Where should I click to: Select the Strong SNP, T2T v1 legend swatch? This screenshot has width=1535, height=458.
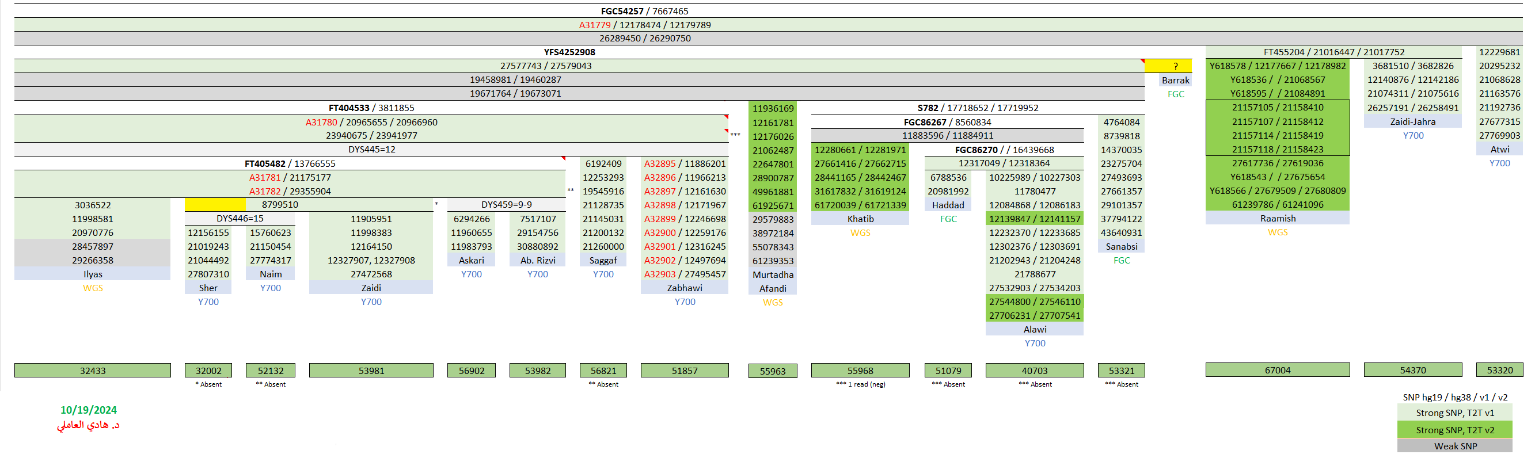(1454, 413)
